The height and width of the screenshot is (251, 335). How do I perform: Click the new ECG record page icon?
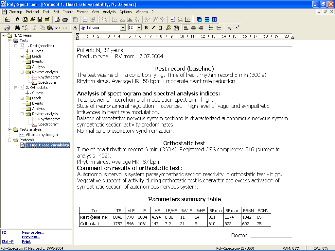click(x=85, y=19)
